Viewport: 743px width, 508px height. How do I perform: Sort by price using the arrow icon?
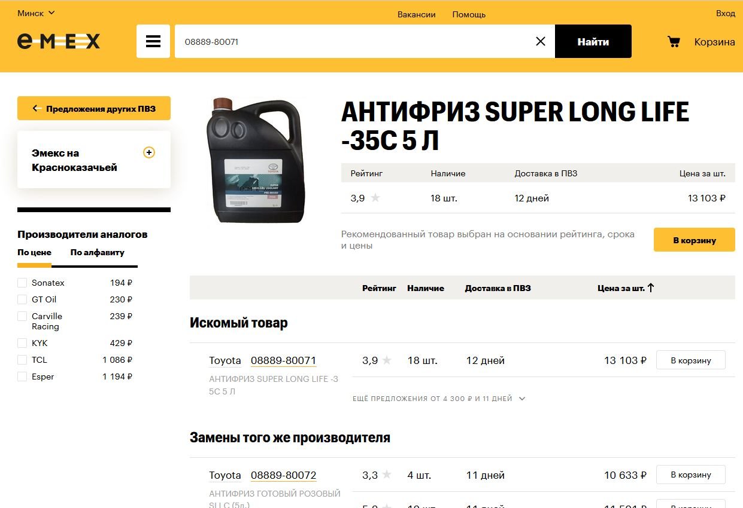(x=651, y=287)
